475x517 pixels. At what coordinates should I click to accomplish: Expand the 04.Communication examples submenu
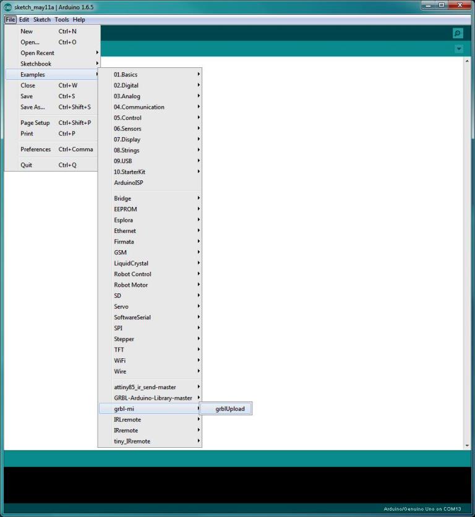tap(150, 107)
